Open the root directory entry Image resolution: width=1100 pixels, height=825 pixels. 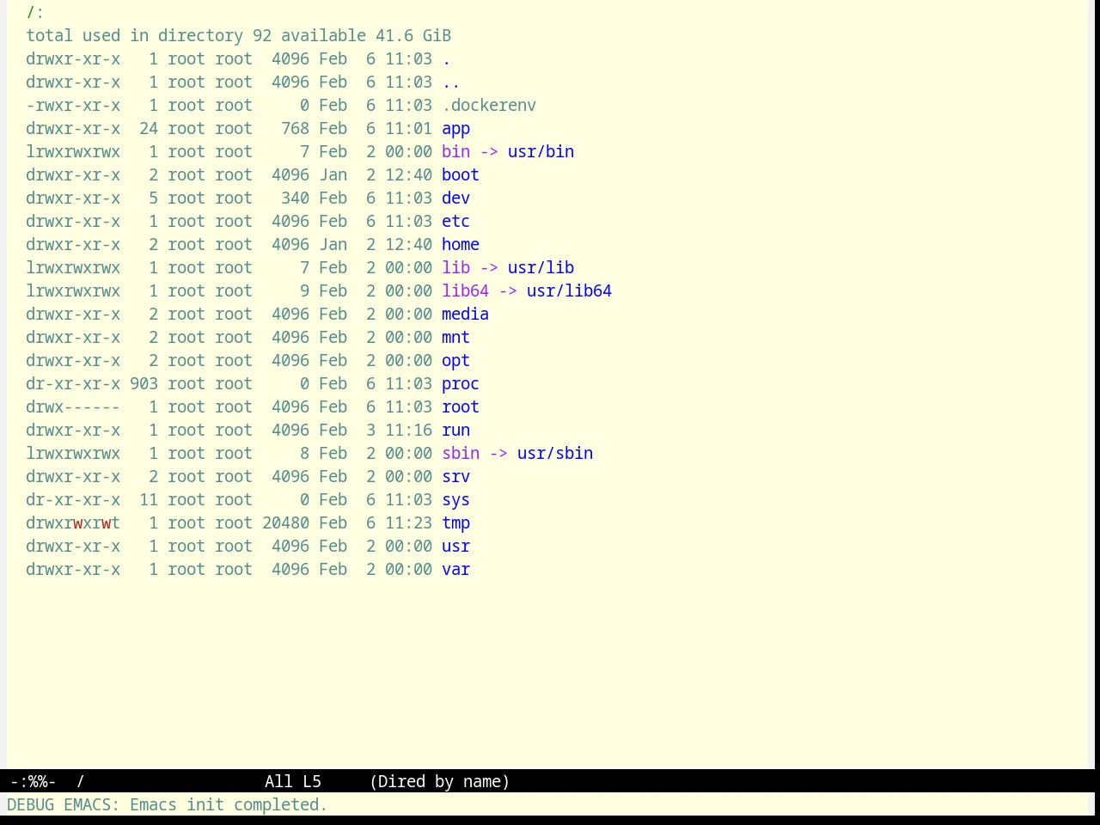point(461,406)
